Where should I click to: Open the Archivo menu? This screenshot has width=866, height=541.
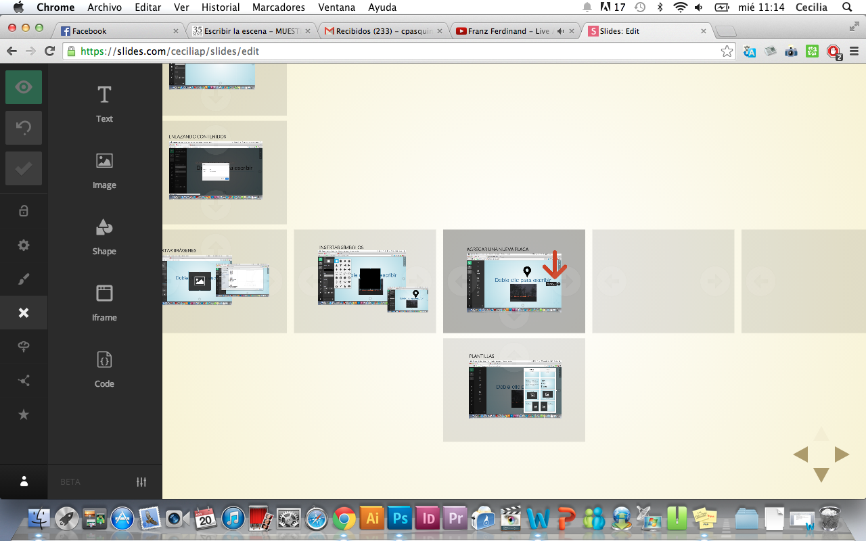(x=104, y=7)
